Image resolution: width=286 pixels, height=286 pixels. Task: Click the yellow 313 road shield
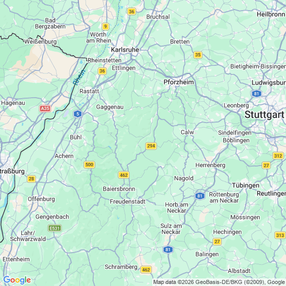tap(280, 235)
